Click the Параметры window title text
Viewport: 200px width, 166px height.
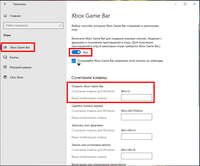(x=19, y=4)
